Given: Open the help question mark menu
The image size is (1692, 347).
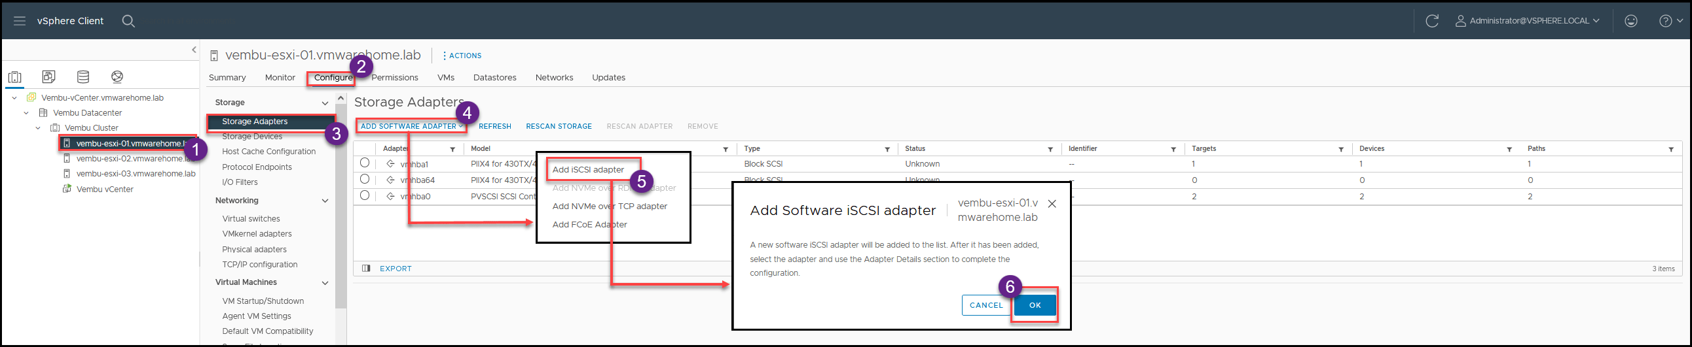Looking at the screenshot, I should coord(1671,21).
